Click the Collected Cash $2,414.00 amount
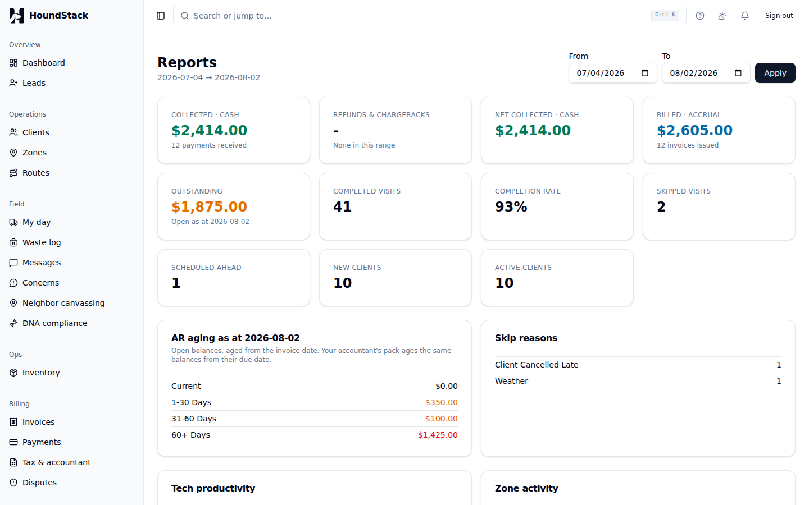Image resolution: width=809 pixels, height=505 pixels. coord(209,130)
